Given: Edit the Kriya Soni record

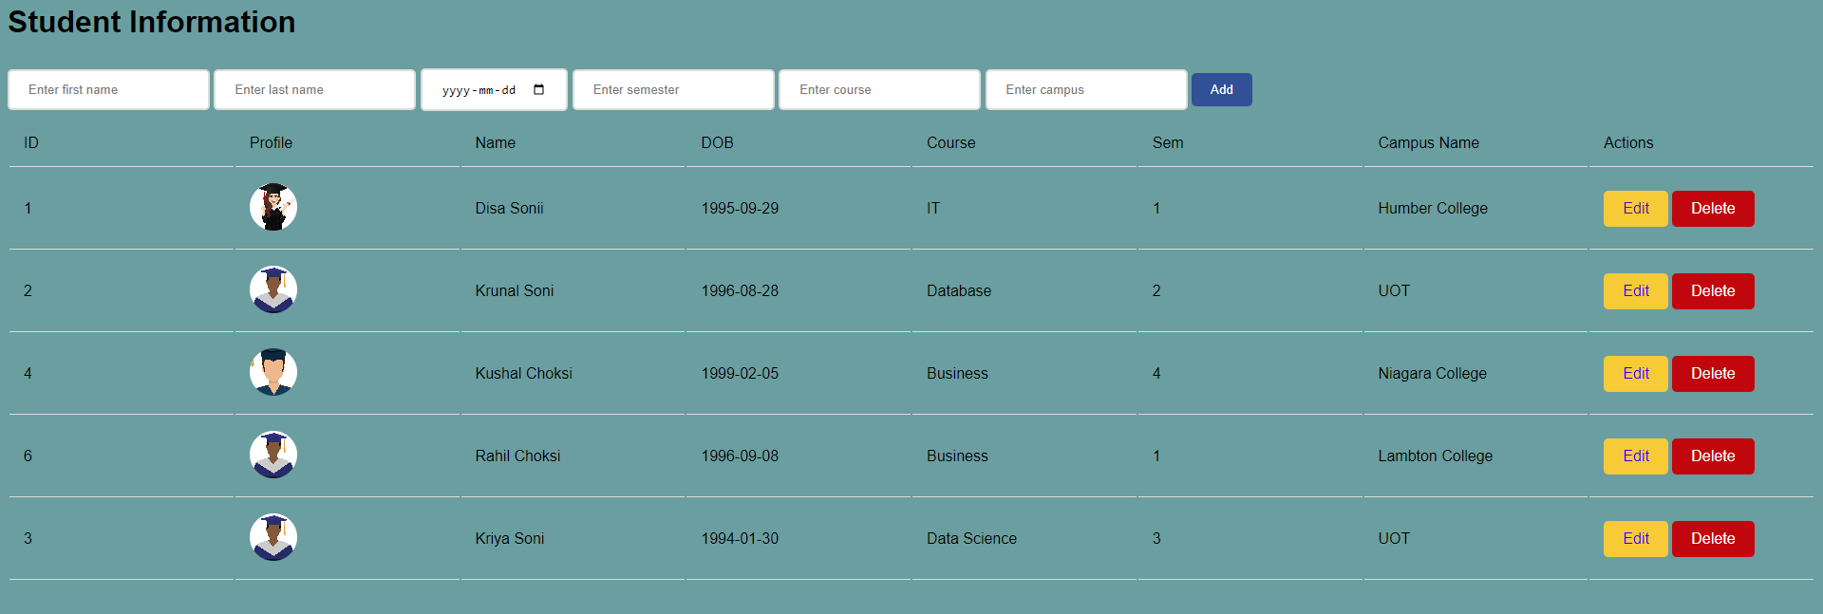Looking at the screenshot, I should [1635, 539].
